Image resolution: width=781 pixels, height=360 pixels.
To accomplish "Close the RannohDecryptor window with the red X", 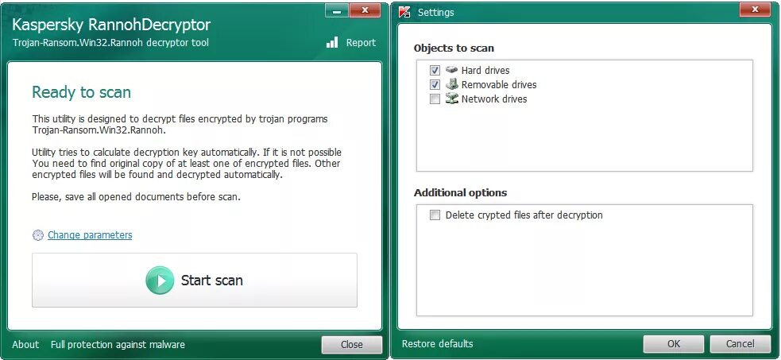I will click(x=365, y=10).
